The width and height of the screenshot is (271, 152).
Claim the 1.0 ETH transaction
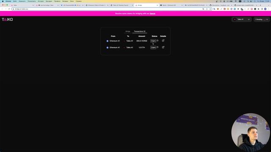click(x=153, y=47)
